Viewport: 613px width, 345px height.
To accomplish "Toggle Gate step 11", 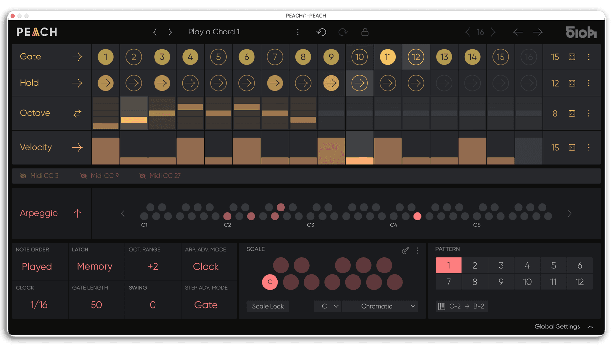I will tap(388, 57).
